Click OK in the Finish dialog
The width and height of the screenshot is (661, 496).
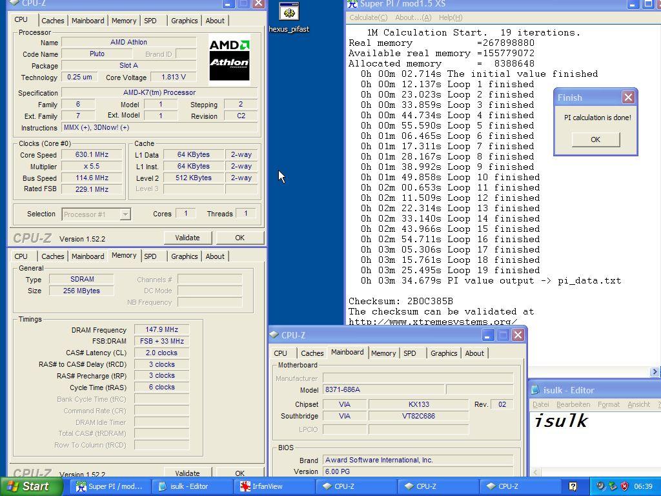596,139
